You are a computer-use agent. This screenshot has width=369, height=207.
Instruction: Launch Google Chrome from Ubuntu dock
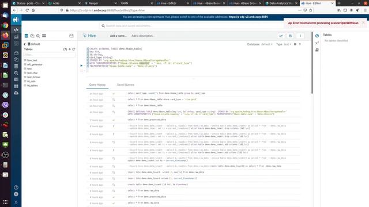[x=5, y=25]
